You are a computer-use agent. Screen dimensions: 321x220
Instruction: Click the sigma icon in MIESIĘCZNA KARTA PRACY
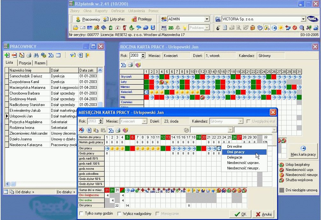click(x=111, y=130)
